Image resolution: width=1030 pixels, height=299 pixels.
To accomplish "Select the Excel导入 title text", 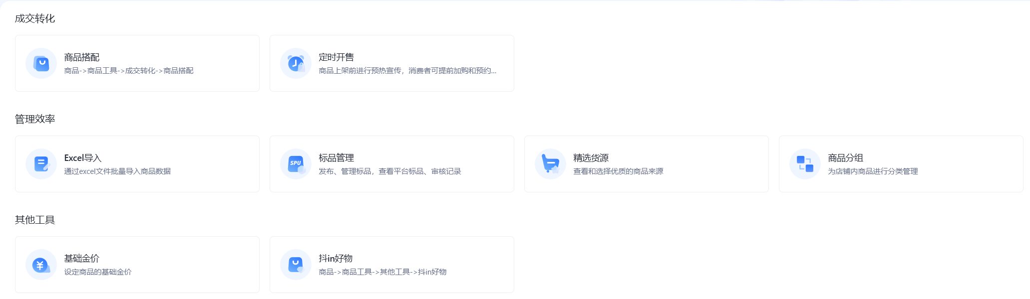I will click(x=83, y=158).
